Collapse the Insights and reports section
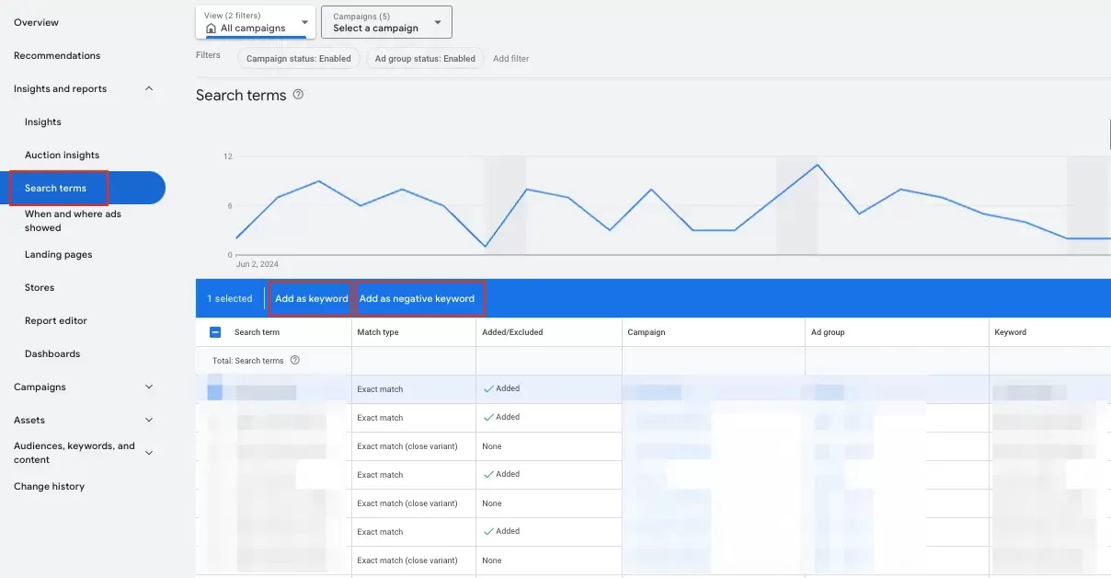This screenshot has width=1111, height=578. point(149,89)
